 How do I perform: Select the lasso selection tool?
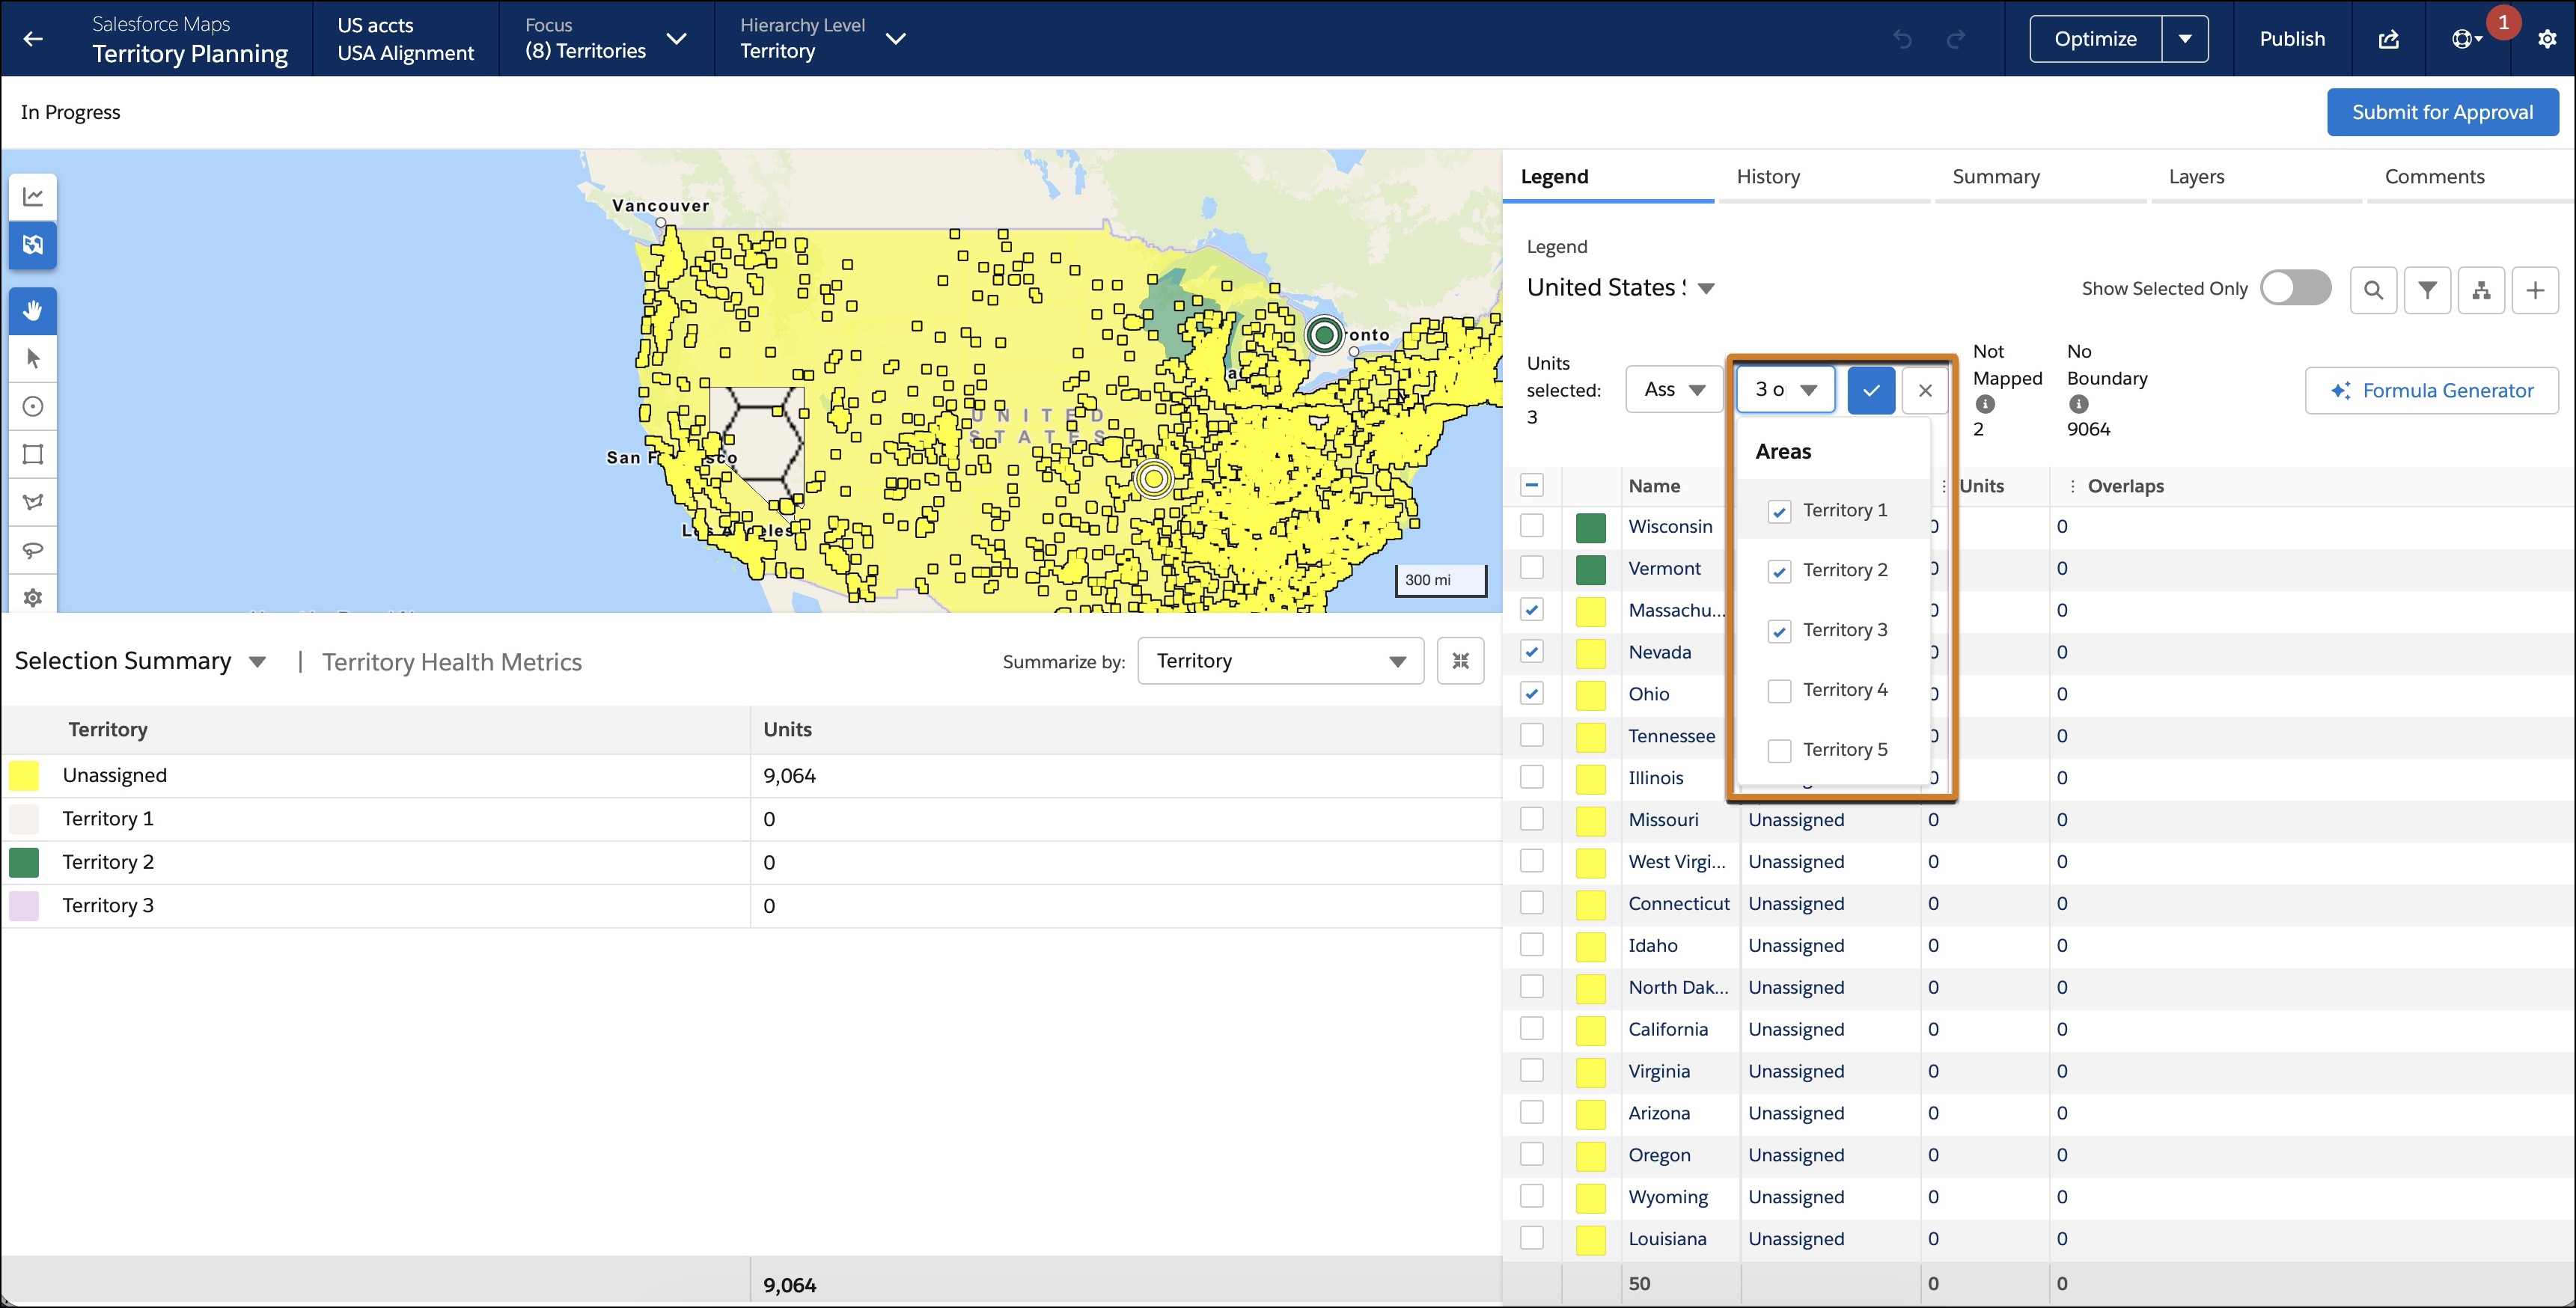(x=33, y=550)
